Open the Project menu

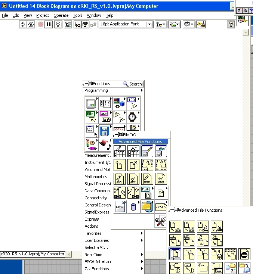[43, 15]
